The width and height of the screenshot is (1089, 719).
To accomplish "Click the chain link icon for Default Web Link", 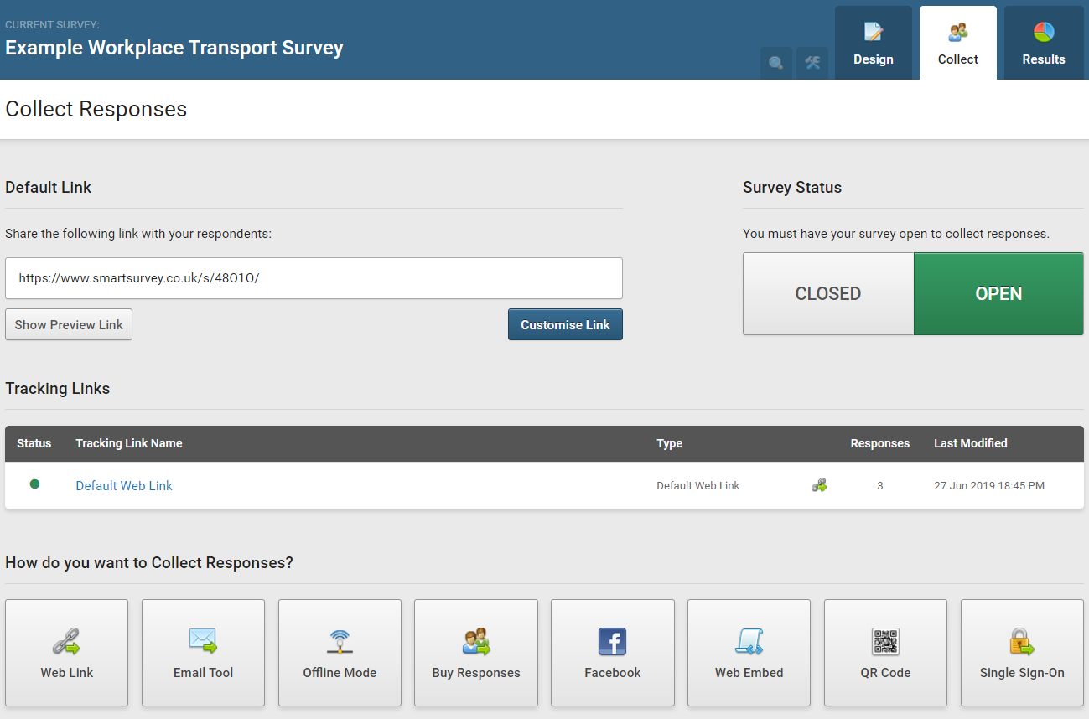I will [819, 484].
